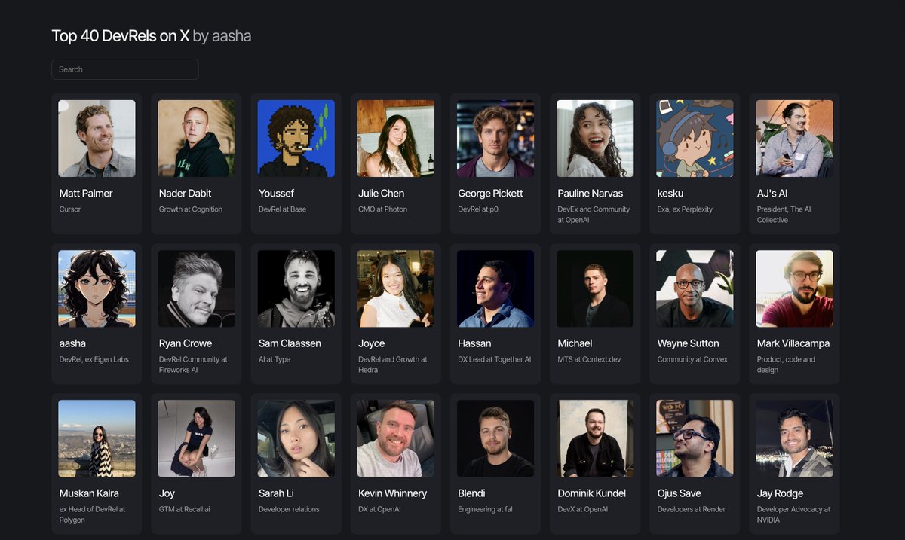
Task: Click 'AI at Type' subtitle
Action: pos(275,359)
